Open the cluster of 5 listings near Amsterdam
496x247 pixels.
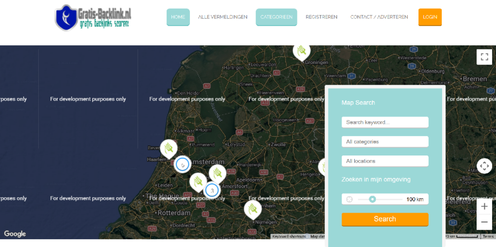183,165
